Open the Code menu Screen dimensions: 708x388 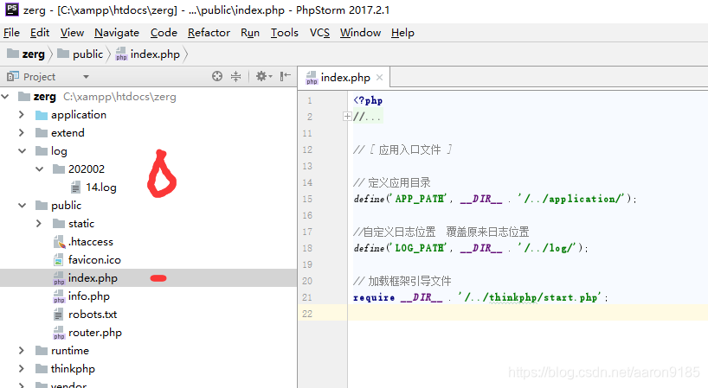[x=164, y=33]
